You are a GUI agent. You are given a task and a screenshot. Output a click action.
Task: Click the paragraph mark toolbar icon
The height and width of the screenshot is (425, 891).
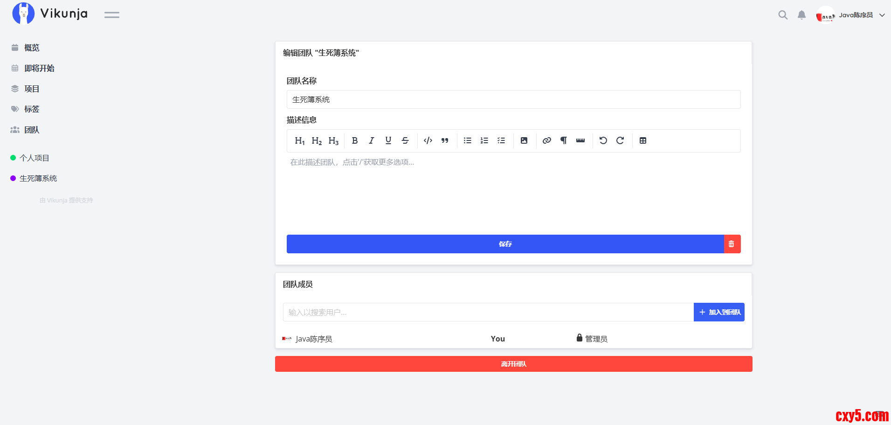point(564,140)
